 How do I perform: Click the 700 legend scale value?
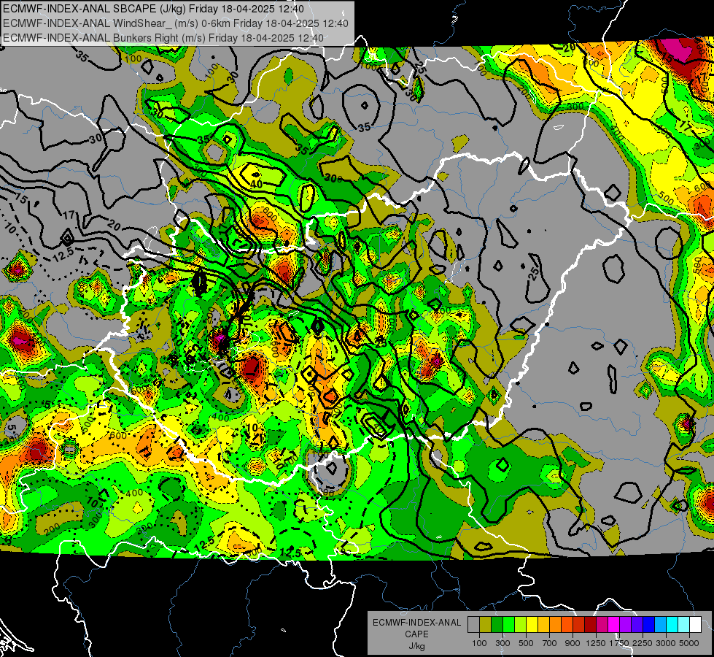550,643
